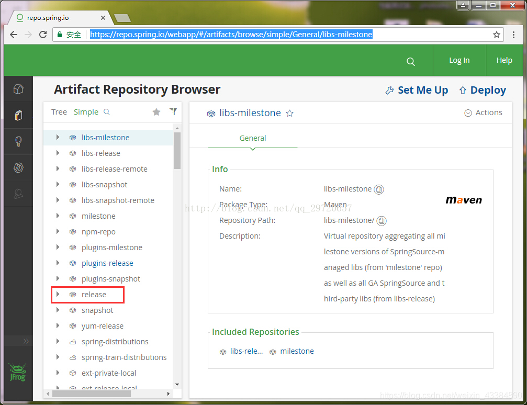The width and height of the screenshot is (527, 405).
Task: Reload the page with refresh icon
Action: coord(43,35)
